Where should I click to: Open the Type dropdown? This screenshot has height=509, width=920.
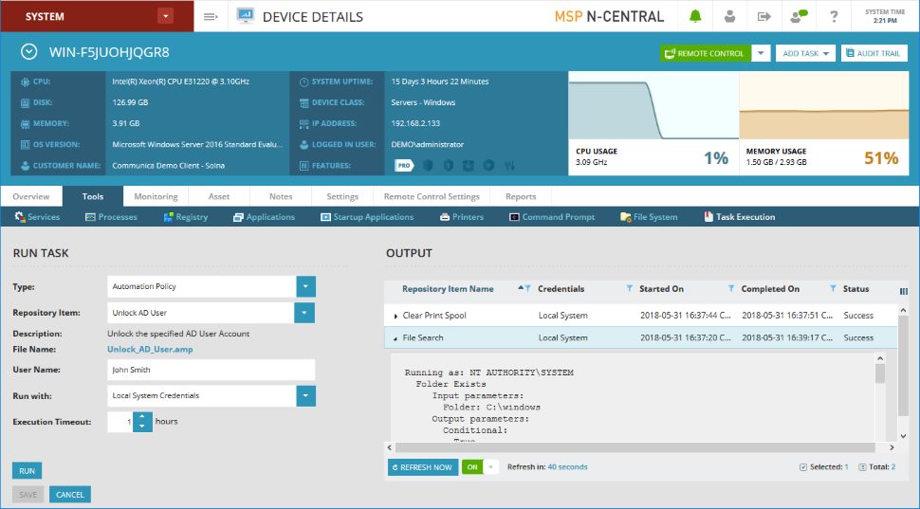pos(305,287)
